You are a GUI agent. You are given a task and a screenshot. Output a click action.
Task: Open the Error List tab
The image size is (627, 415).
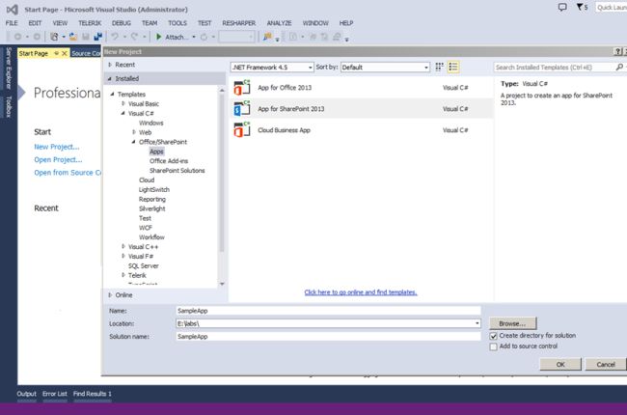[x=55, y=394]
